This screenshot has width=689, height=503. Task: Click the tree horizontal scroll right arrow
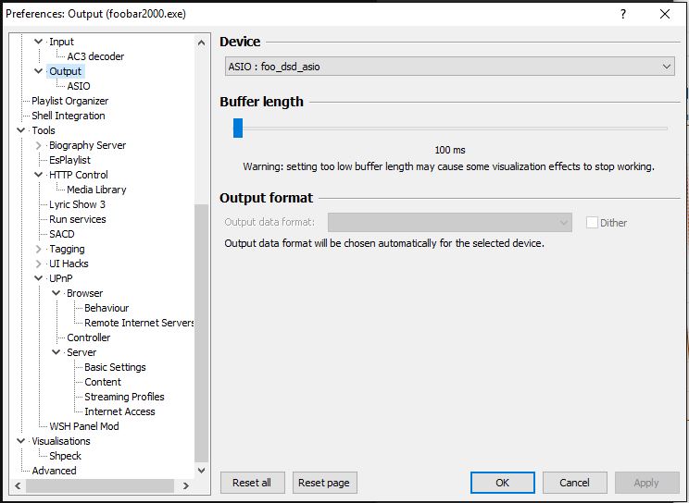click(186, 485)
